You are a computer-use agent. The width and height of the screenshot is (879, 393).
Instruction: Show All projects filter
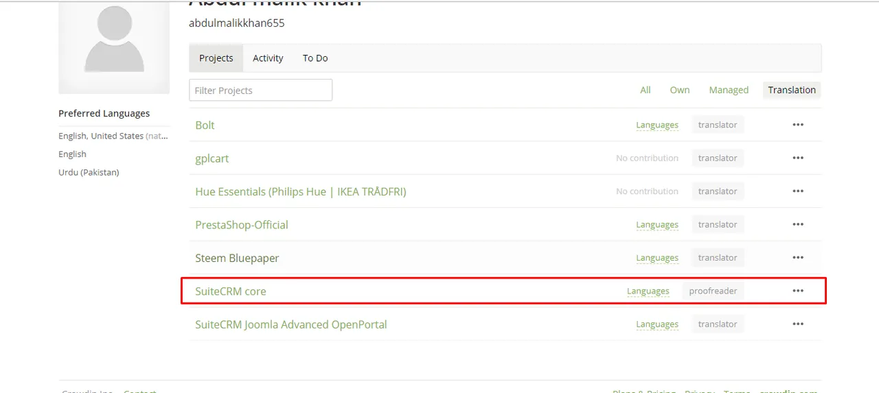pyautogui.click(x=646, y=90)
